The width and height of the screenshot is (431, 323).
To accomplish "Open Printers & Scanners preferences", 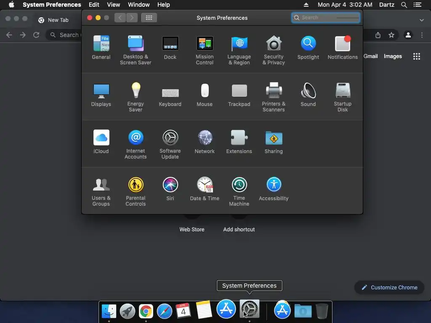I will coord(274,97).
